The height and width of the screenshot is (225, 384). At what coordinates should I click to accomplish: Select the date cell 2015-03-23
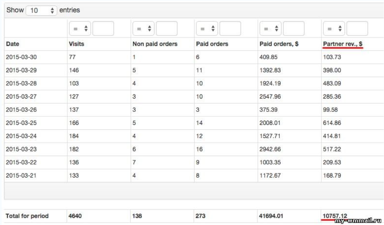coord(21,149)
